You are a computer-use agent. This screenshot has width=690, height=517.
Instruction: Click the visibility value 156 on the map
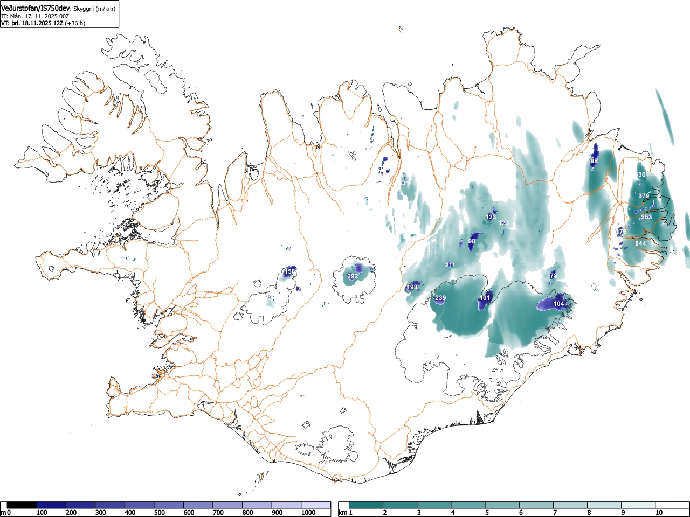click(x=289, y=271)
